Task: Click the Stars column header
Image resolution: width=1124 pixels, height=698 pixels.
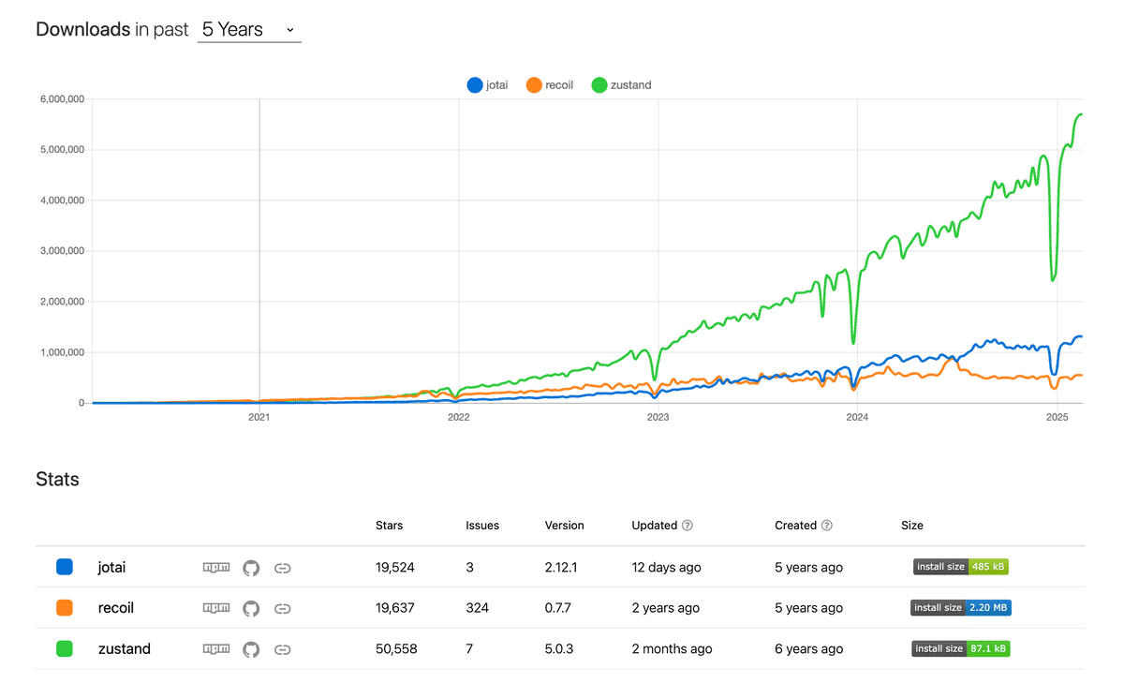Action: (x=390, y=526)
